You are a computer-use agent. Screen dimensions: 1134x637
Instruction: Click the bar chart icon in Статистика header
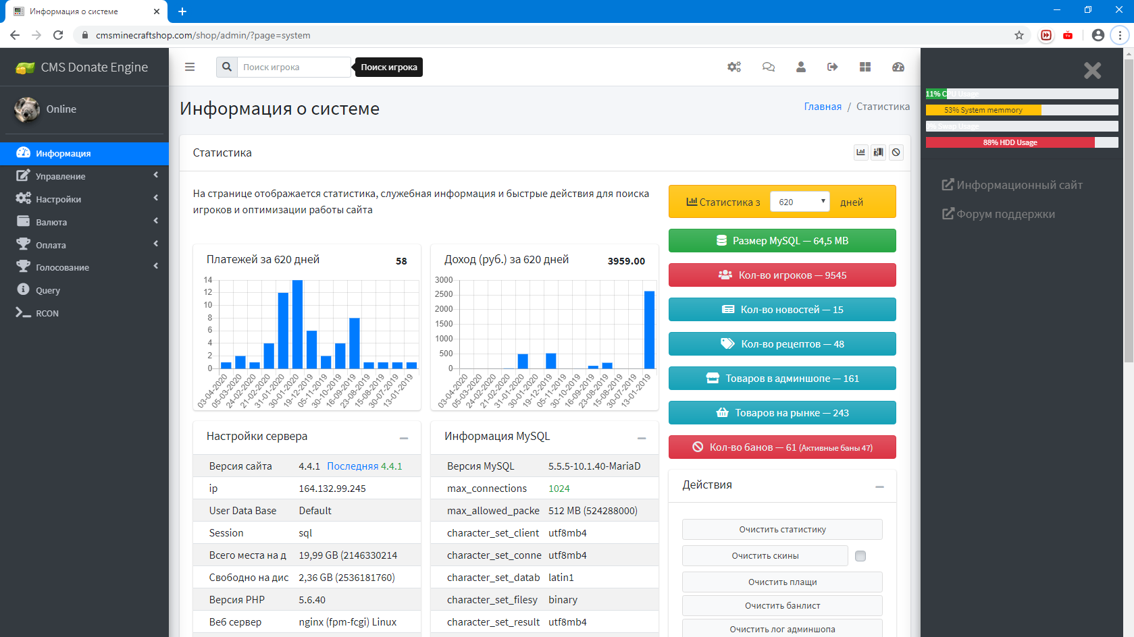pos(860,153)
